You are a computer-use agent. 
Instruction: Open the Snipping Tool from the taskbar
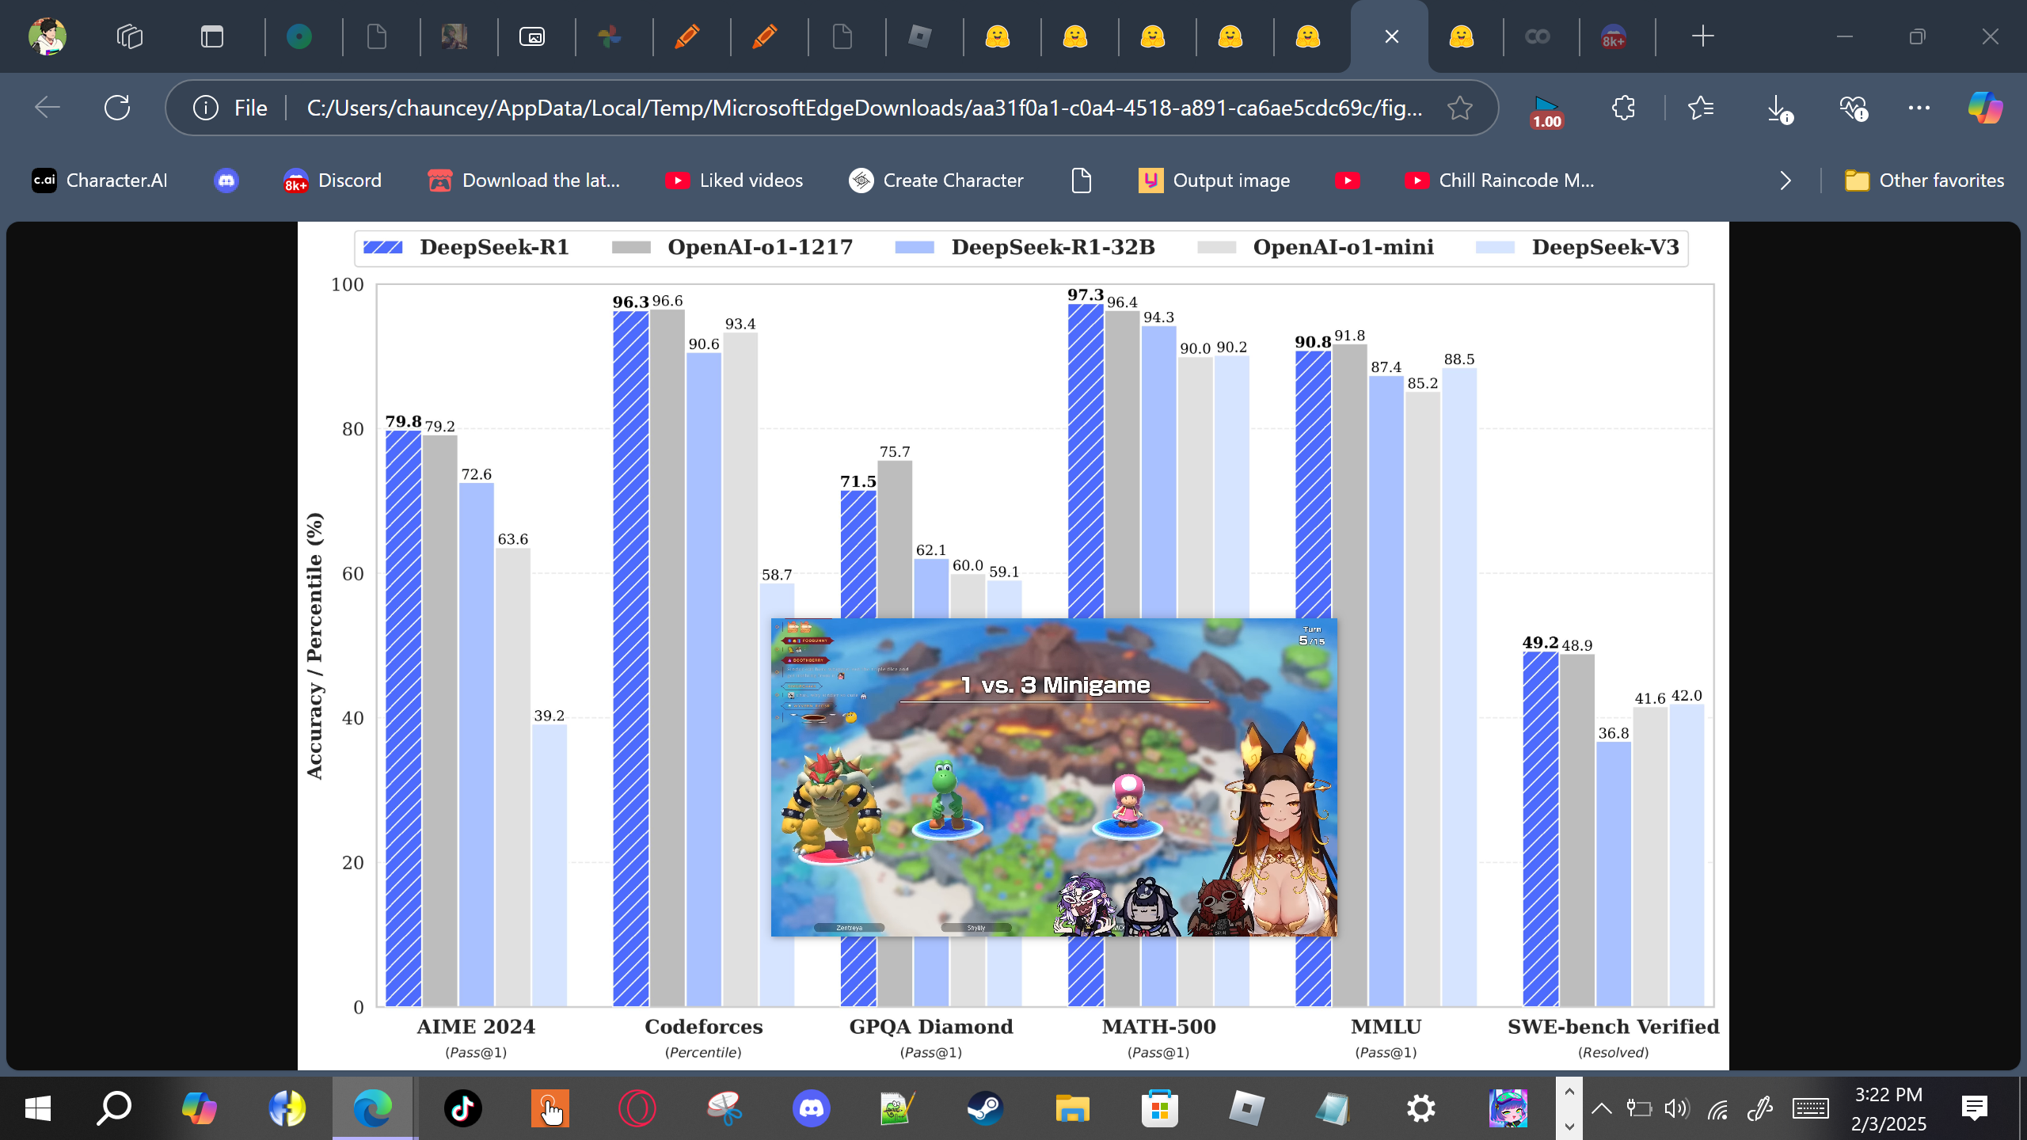(724, 1108)
